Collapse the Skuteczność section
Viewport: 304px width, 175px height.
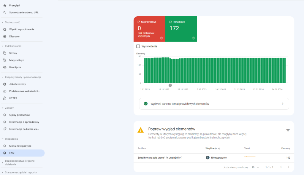pos(2,22)
